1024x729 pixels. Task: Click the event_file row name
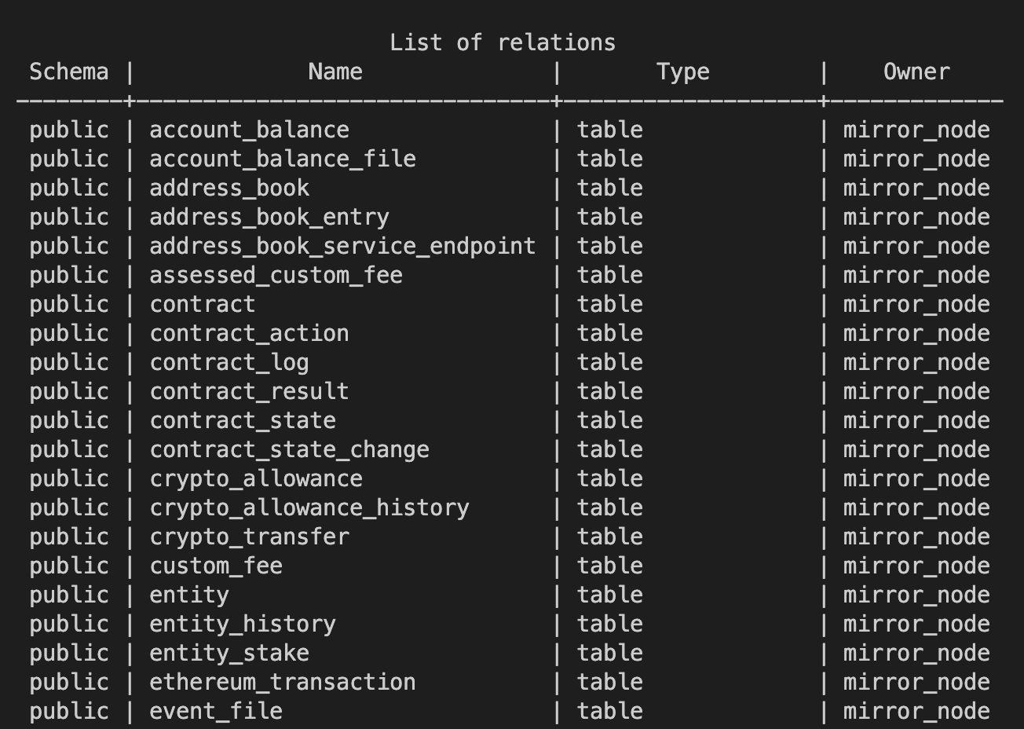[x=216, y=711]
